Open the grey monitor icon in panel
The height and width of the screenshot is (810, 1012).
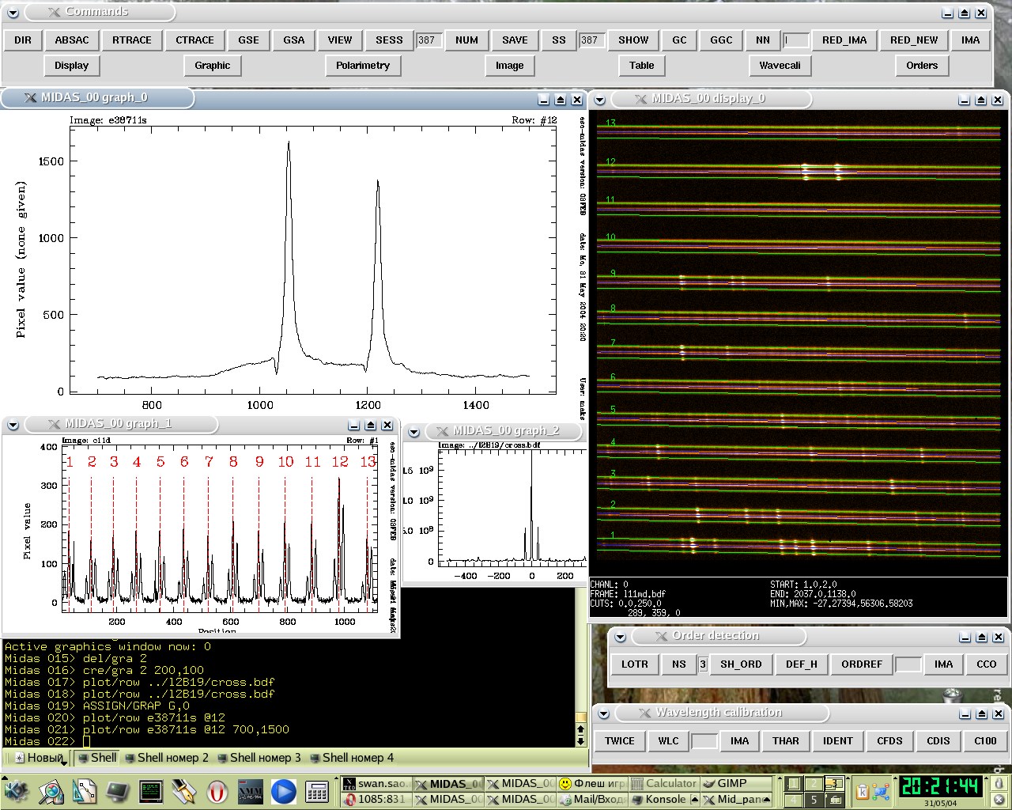pyautogui.click(x=118, y=791)
